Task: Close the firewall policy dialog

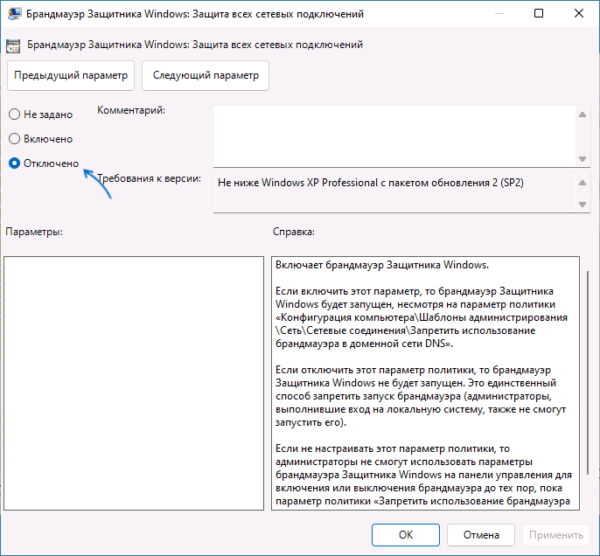Action: 579,14
